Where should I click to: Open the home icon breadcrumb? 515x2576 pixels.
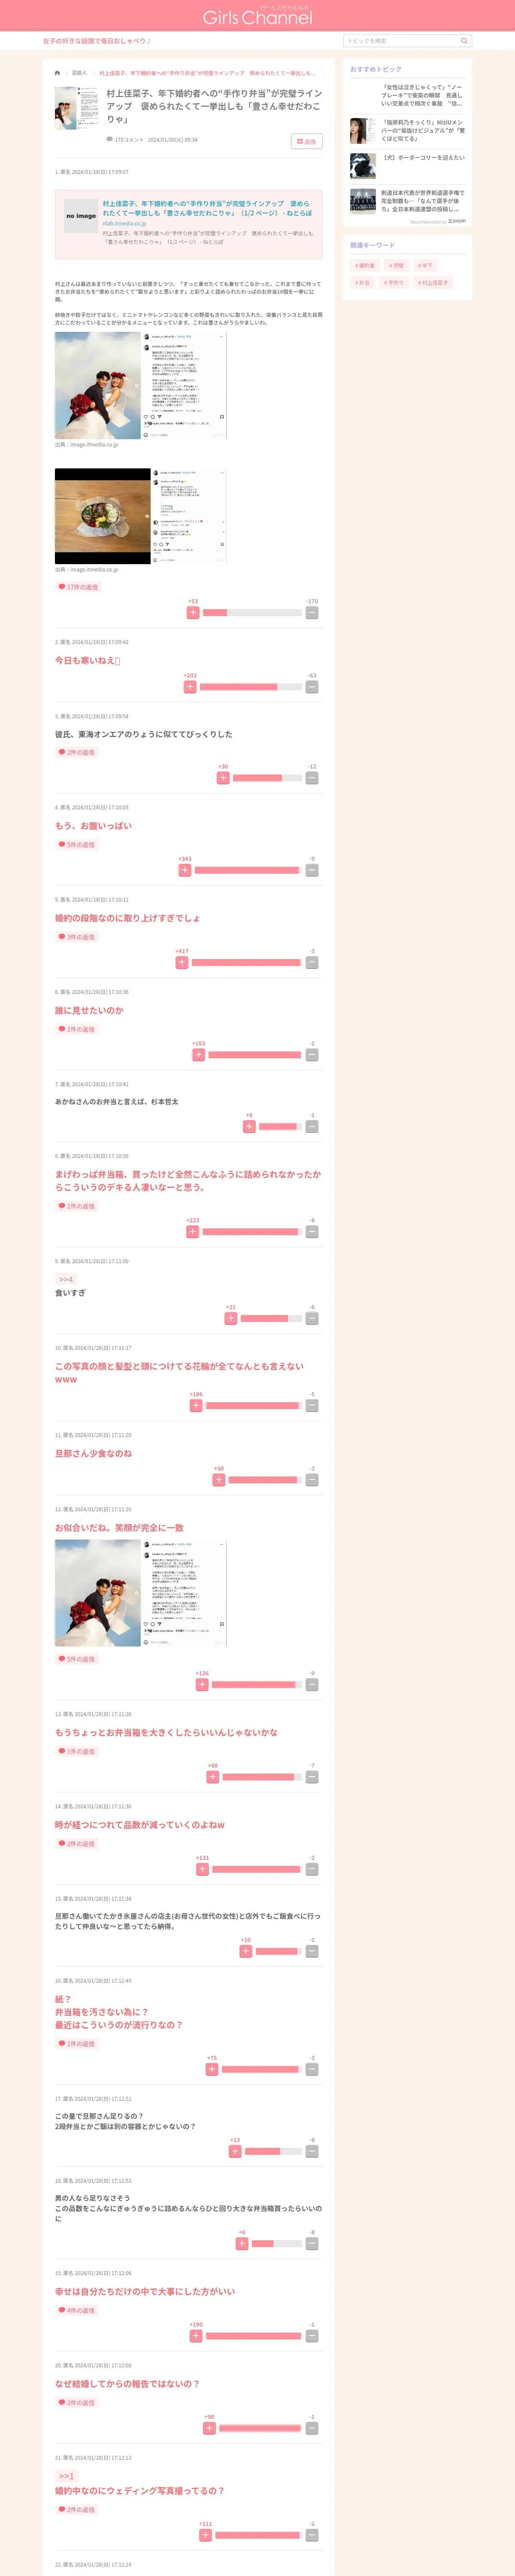tap(57, 73)
